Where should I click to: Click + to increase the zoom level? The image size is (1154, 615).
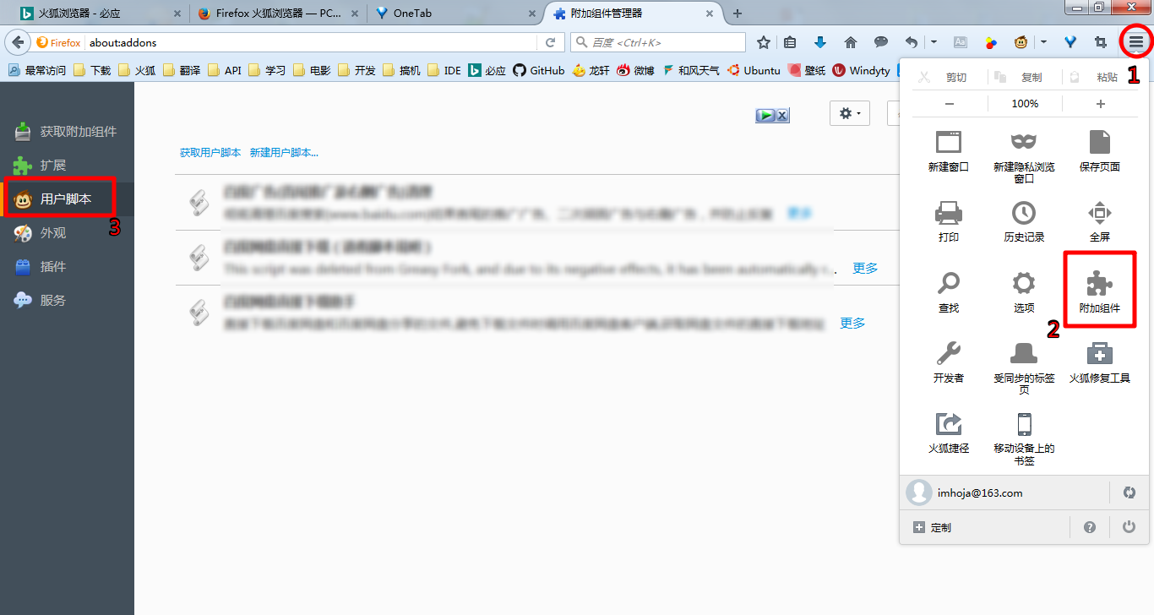point(1100,103)
